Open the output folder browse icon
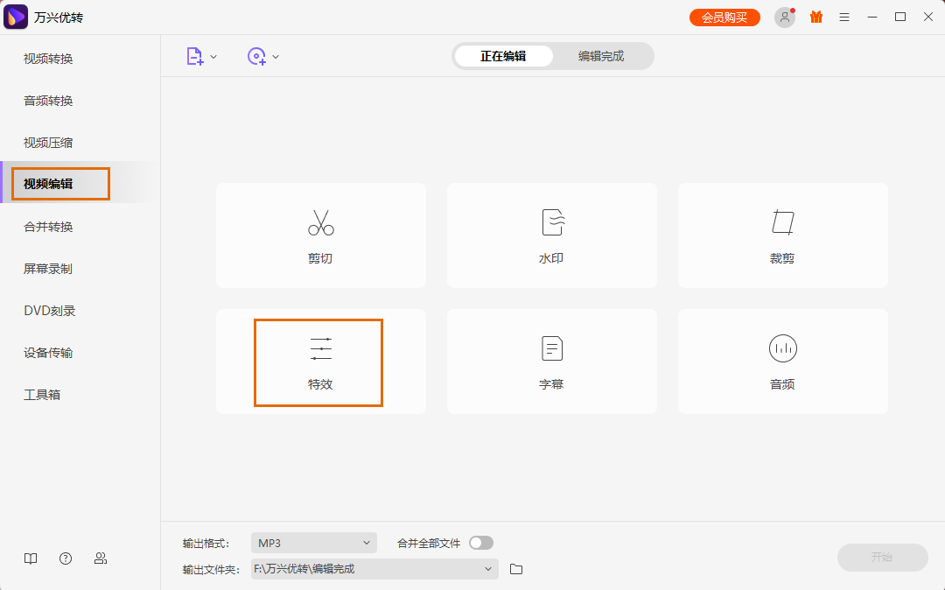 (x=515, y=569)
